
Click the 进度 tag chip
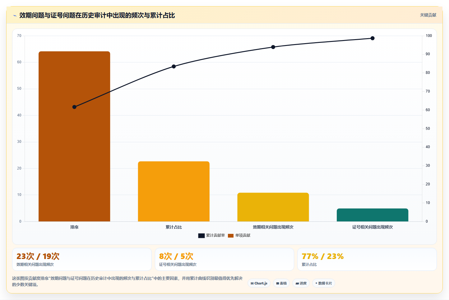click(x=301, y=283)
